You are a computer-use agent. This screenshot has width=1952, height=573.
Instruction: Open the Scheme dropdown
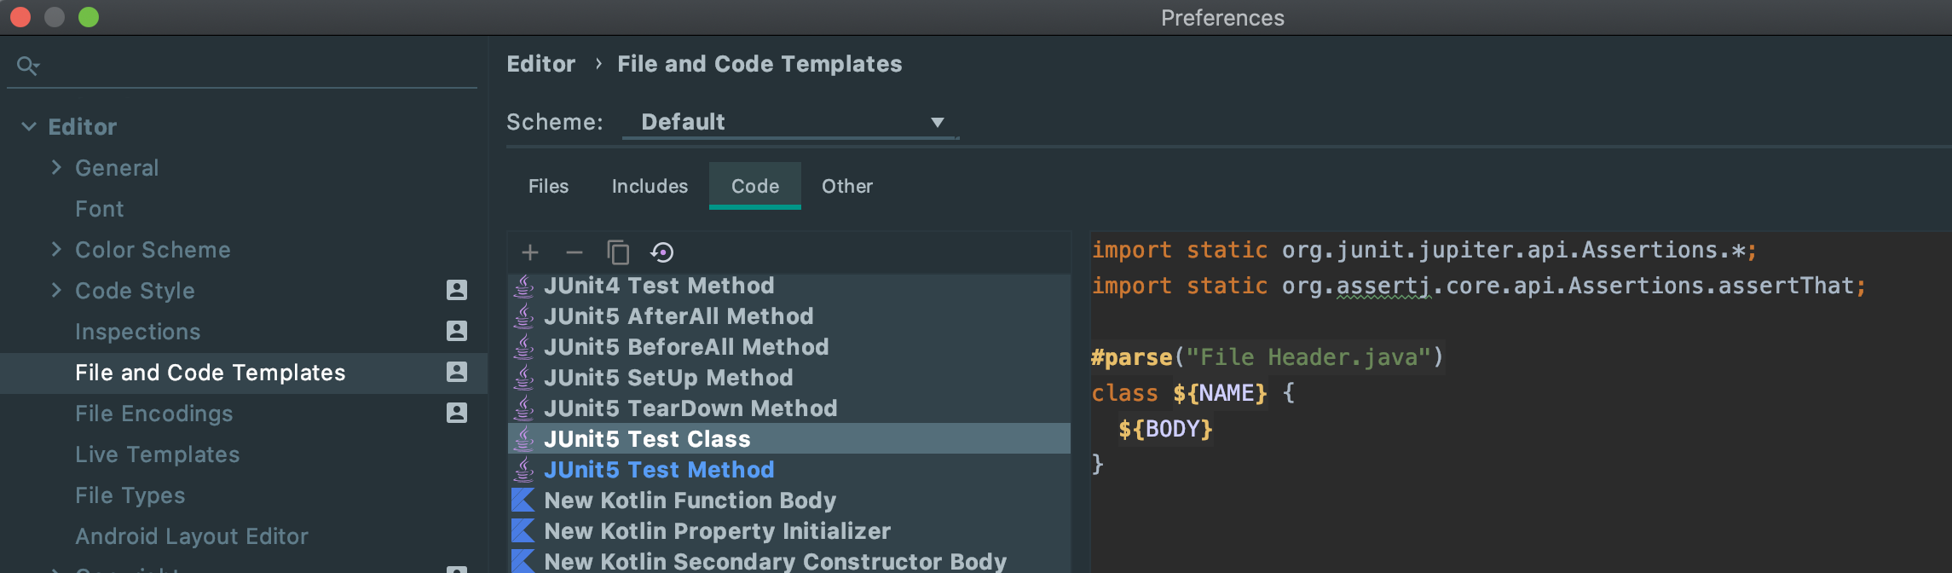pyautogui.click(x=790, y=122)
